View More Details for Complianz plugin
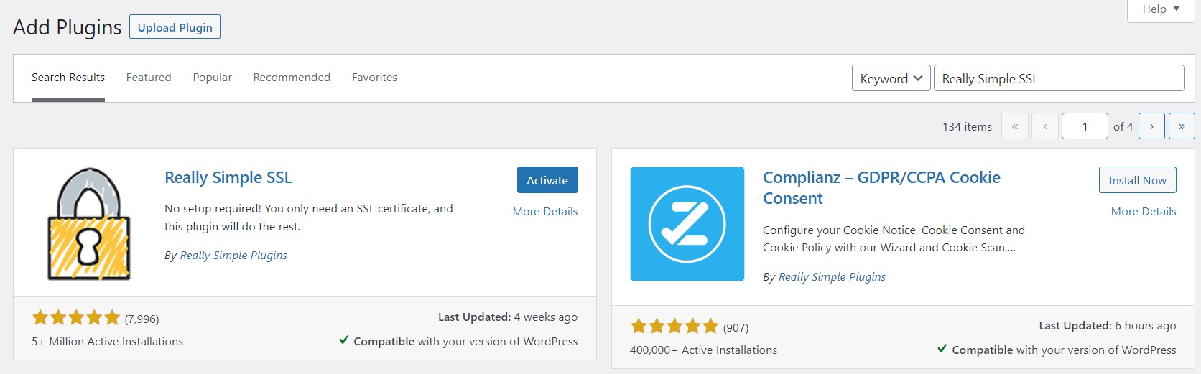This screenshot has height=374, width=1201. 1143,212
